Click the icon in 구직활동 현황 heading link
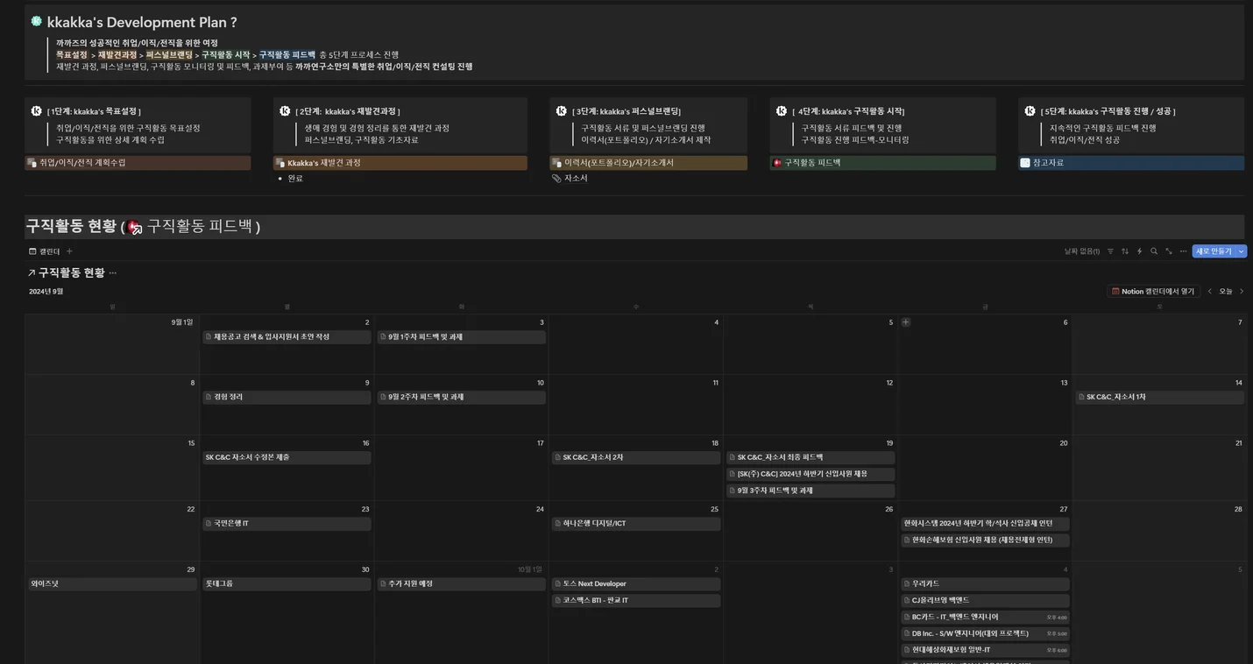The image size is (1253, 664). click(x=135, y=228)
